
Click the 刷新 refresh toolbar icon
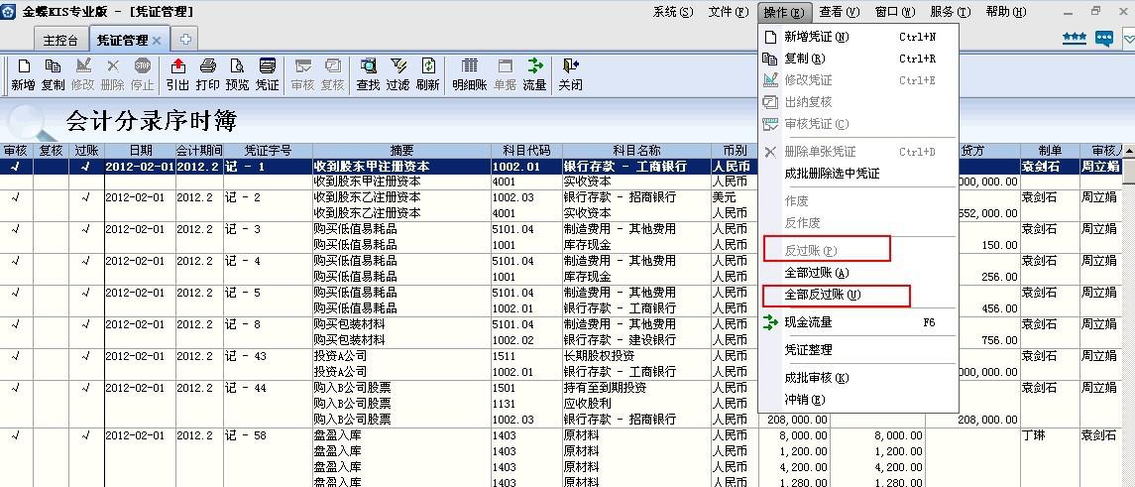coord(428,74)
